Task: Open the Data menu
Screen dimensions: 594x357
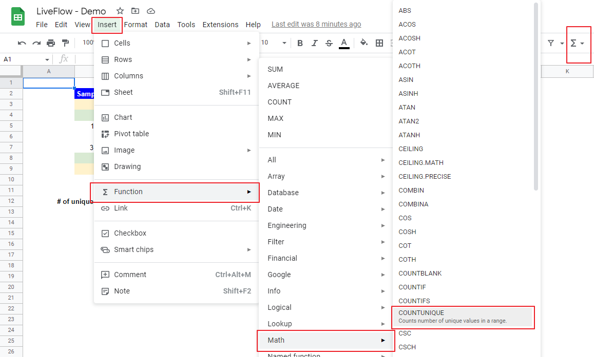Action: [162, 25]
